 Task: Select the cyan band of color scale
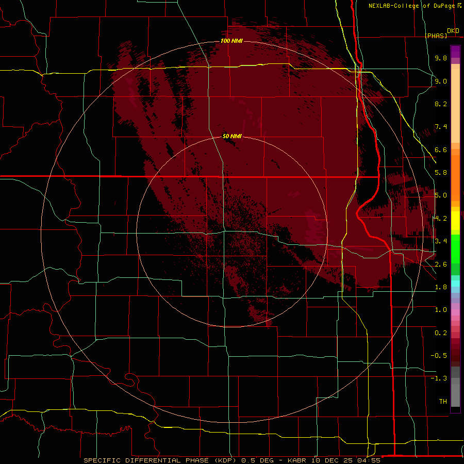coord(455,283)
